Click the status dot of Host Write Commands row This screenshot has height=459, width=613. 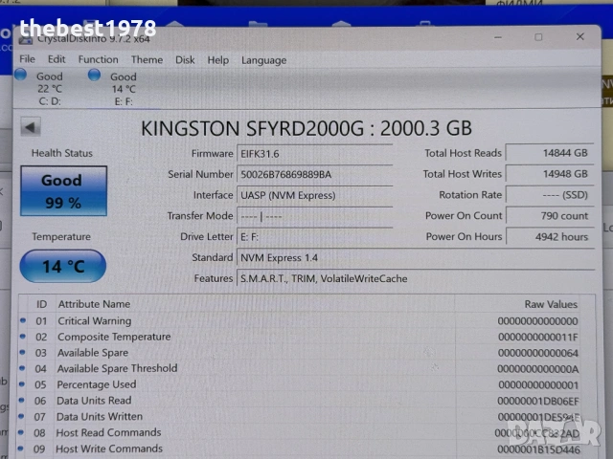[20, 448]
